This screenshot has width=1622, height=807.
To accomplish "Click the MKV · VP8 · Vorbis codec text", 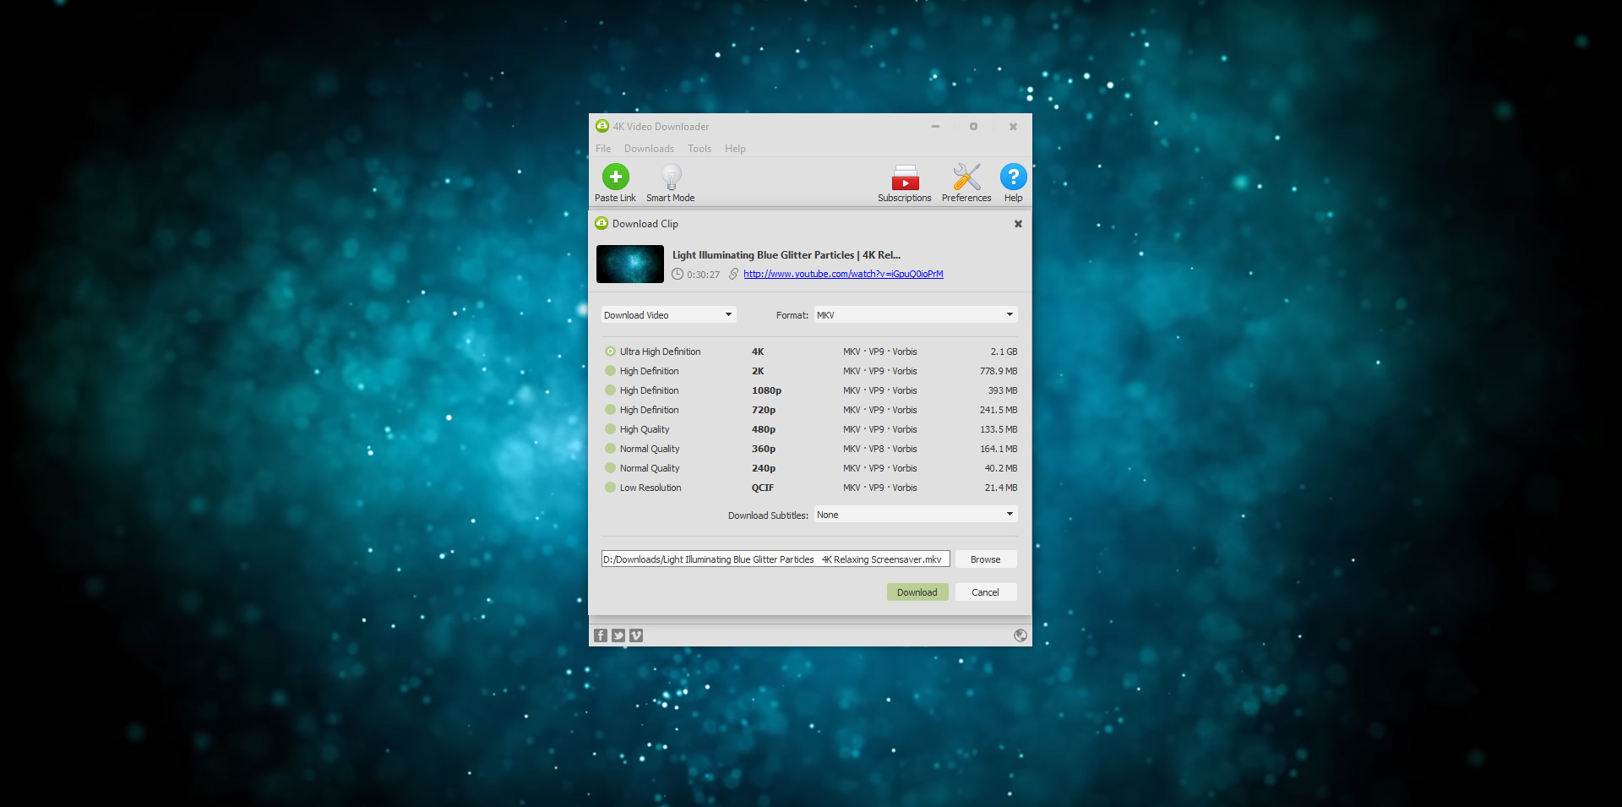I will [880, 449].
